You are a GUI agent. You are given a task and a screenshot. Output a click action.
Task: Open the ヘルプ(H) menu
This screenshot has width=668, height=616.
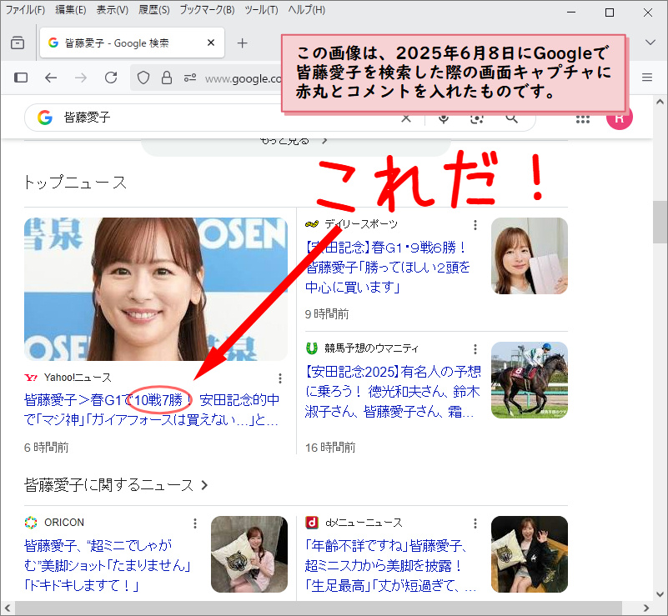coord(306,10)
